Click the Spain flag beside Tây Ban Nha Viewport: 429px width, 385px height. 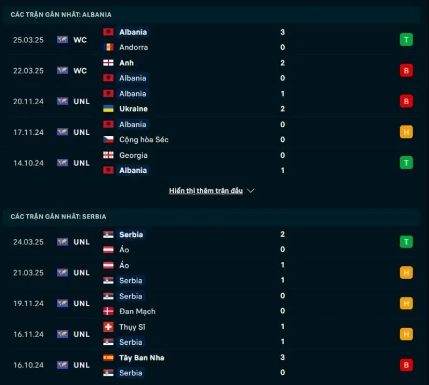click(x=108, y=358)
